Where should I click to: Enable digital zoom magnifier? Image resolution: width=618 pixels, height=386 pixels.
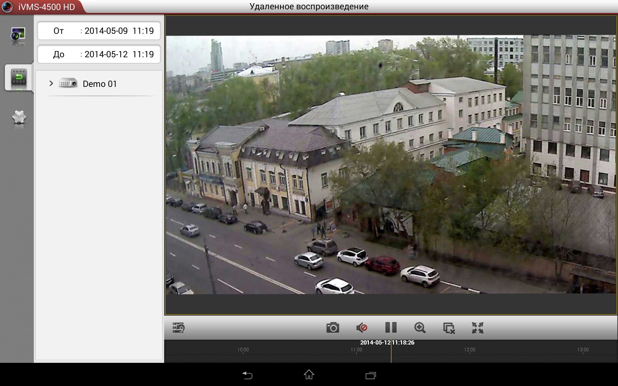[420, 328]
